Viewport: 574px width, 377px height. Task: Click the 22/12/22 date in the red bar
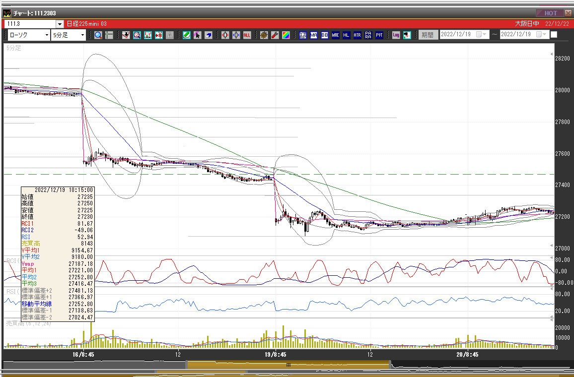coord(557,24)
